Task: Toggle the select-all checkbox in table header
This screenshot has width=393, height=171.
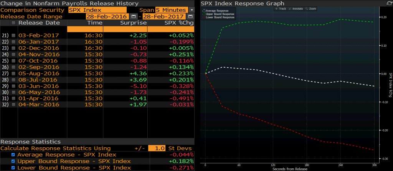Action: coord(13,23)
